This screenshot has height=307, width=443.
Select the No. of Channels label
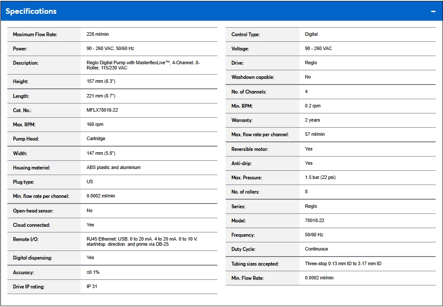pyautogui.click(x=249, y=92)
